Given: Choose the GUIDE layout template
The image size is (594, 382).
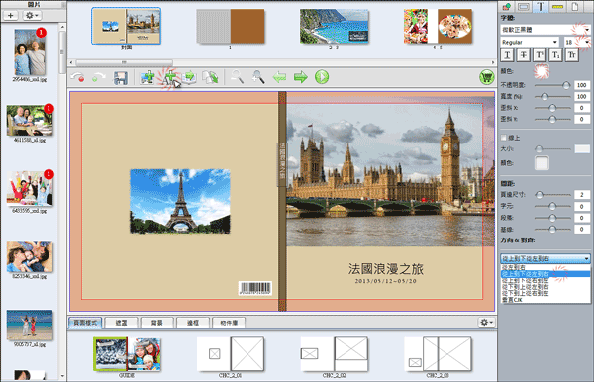Looking at the screenshot, I should (x=127, y=354).
